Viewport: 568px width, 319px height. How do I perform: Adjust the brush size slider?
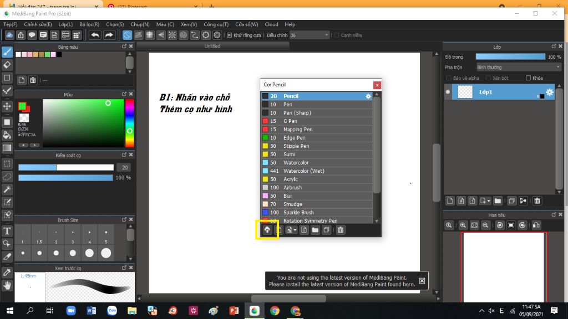click(x=66, y=167)
